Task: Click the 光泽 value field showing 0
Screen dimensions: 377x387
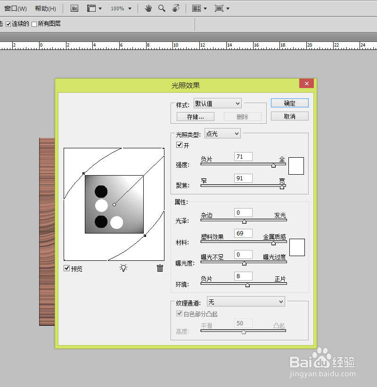Action: coord(243,212)
